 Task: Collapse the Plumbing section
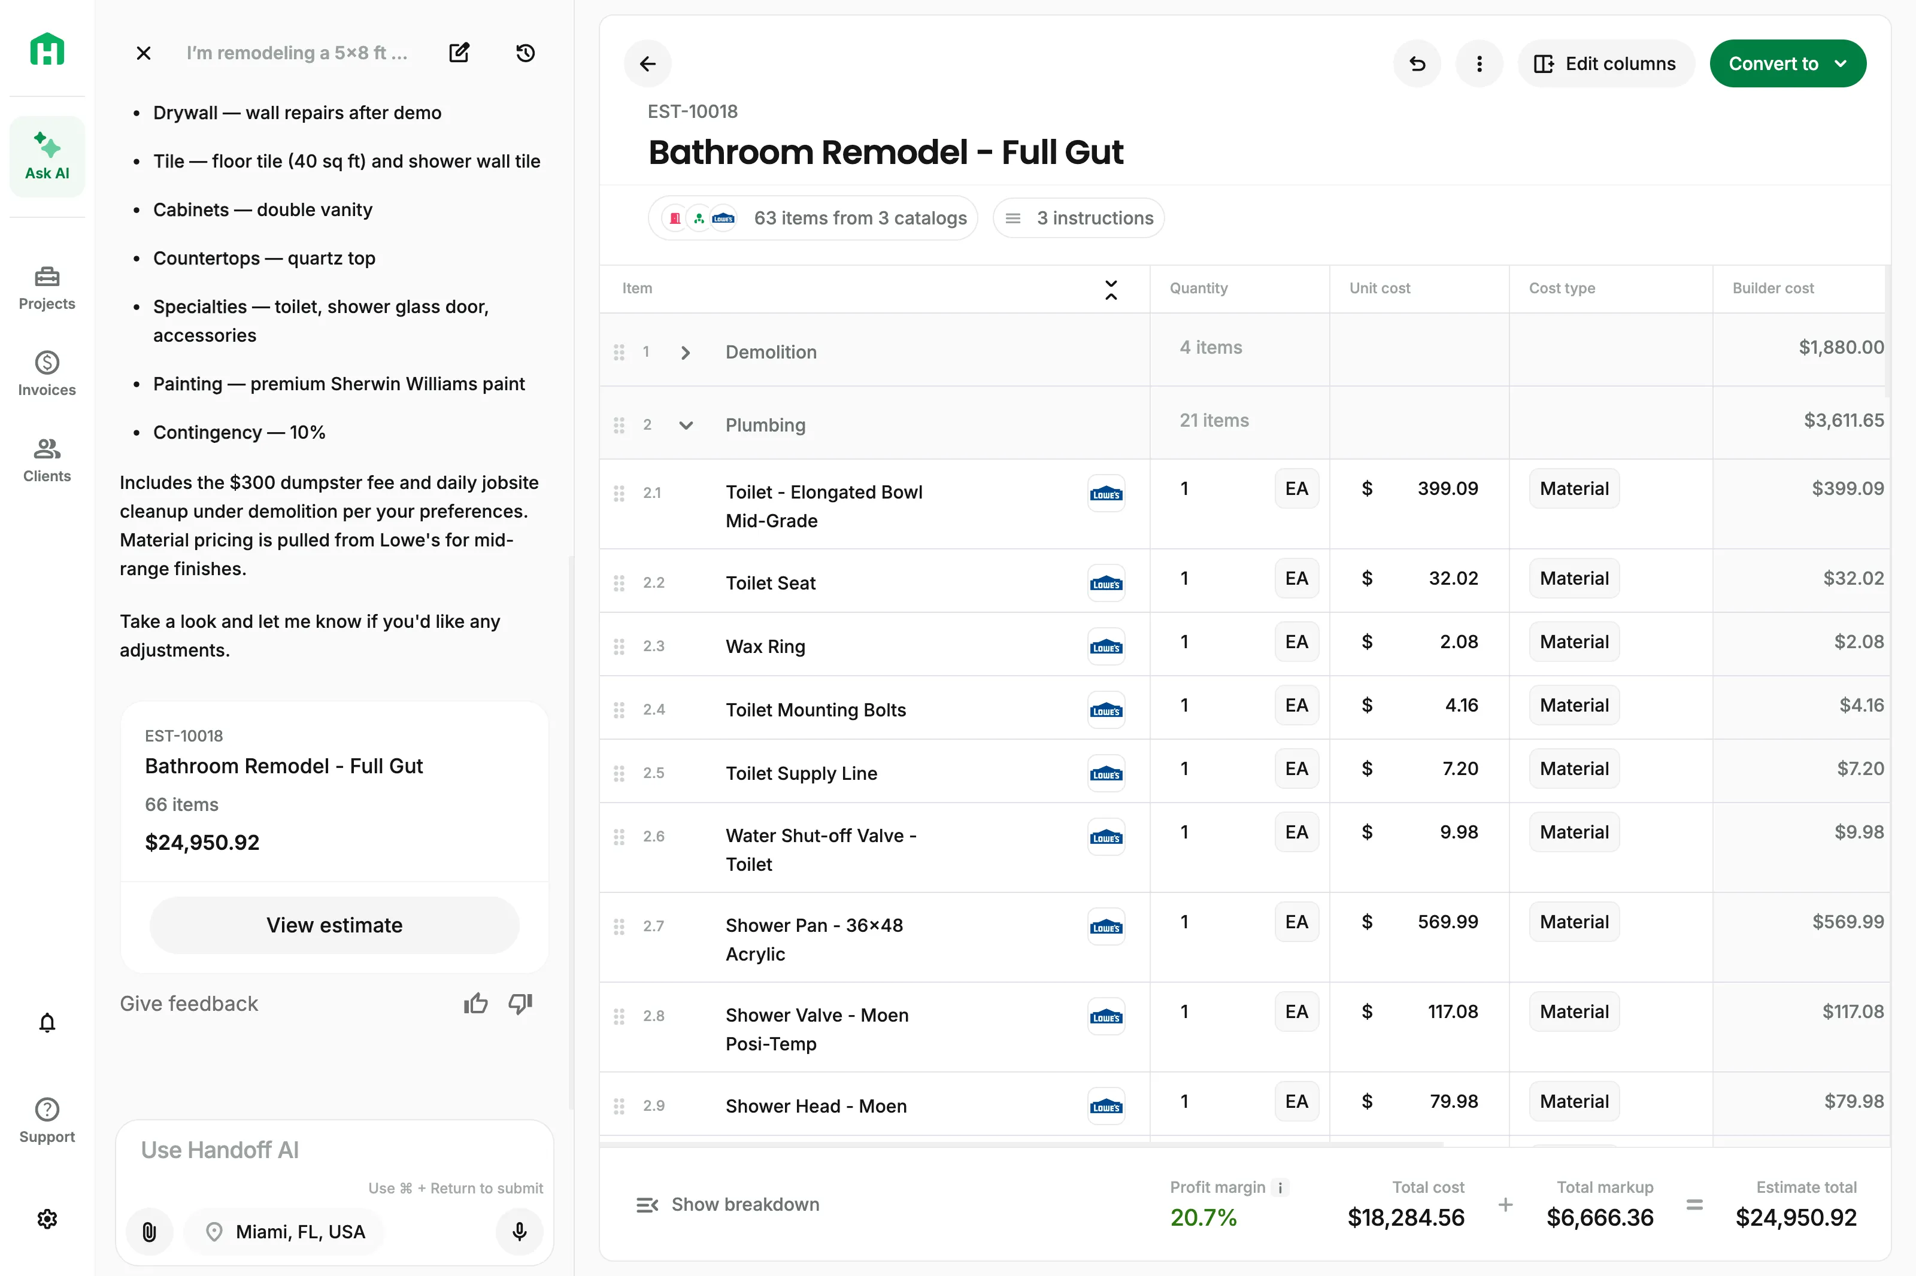click(x=686, y=425)
